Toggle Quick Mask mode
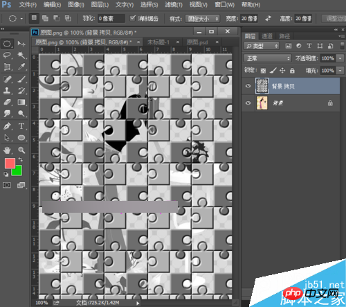This screenshot has height=307, width=346. tap(7, 185)
